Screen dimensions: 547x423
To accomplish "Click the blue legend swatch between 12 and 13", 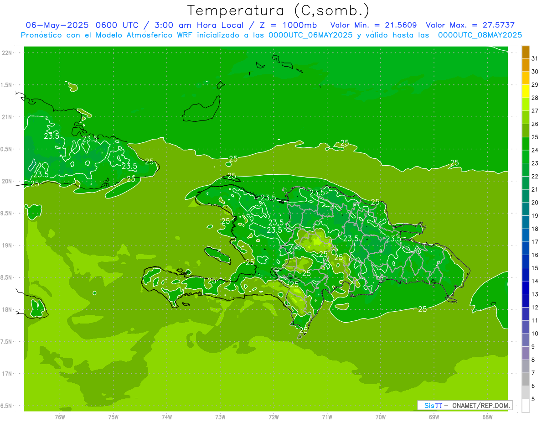I will (526, 301).
